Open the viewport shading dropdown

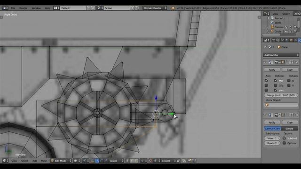click(x=77, y=161)
